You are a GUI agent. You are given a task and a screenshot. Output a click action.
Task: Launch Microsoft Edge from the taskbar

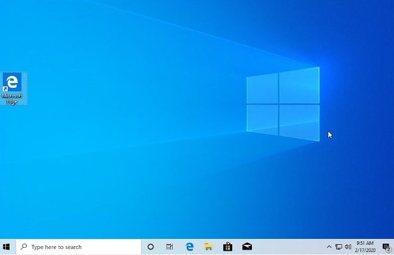point(189,247)
